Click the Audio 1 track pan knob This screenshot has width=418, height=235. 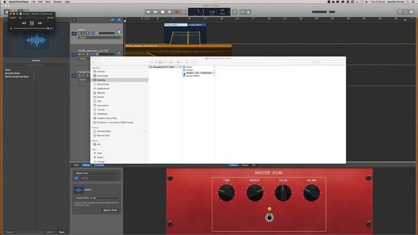click(x=119, y=32)
